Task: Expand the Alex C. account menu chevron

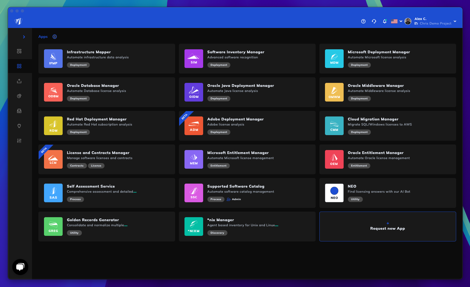Action: 455,21
